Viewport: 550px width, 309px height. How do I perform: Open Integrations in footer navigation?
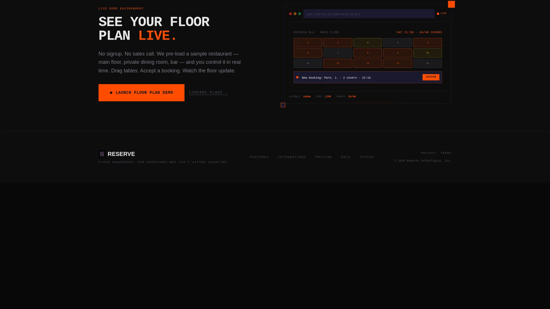point(292,157)
